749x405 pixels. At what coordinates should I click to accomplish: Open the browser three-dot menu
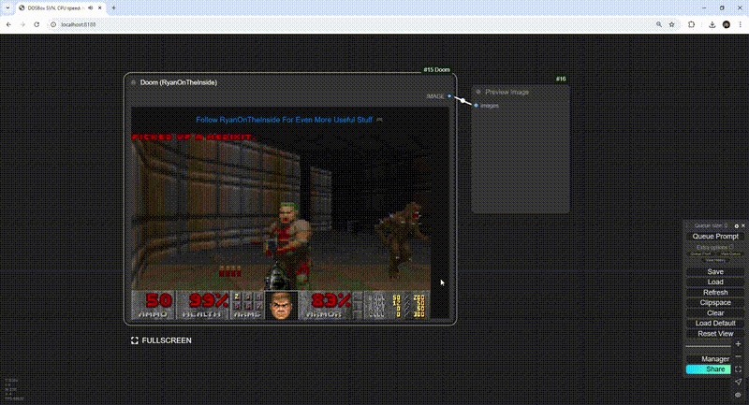click(740, 24)
